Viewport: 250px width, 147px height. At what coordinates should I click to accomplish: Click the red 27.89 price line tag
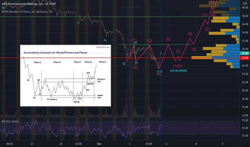(x=245, y=58)
